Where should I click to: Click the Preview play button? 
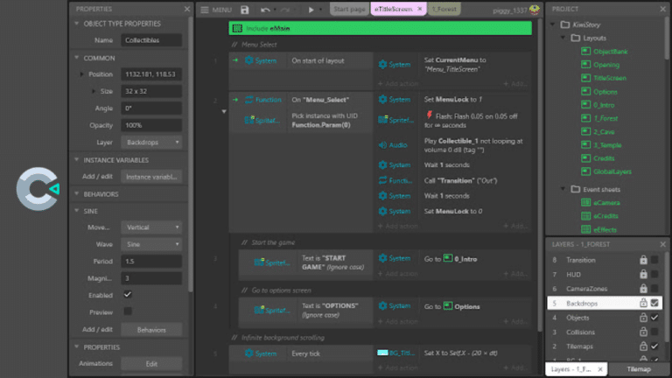(x=311, y=10)
